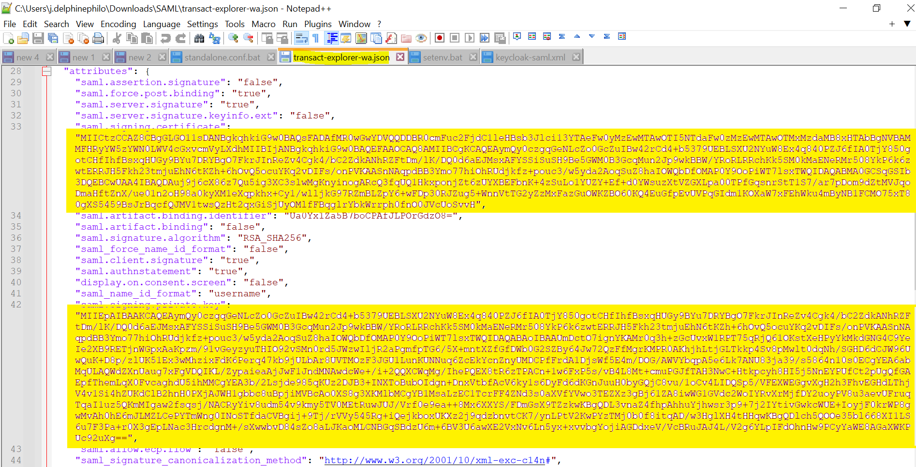Click the Print toolbar icon

(x=98, y=38)
